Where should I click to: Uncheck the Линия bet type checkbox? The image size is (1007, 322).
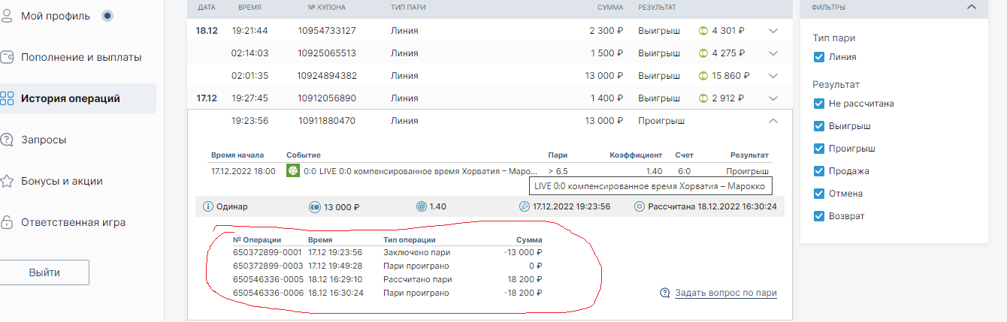pyautogui.click(x=819, y=57)
